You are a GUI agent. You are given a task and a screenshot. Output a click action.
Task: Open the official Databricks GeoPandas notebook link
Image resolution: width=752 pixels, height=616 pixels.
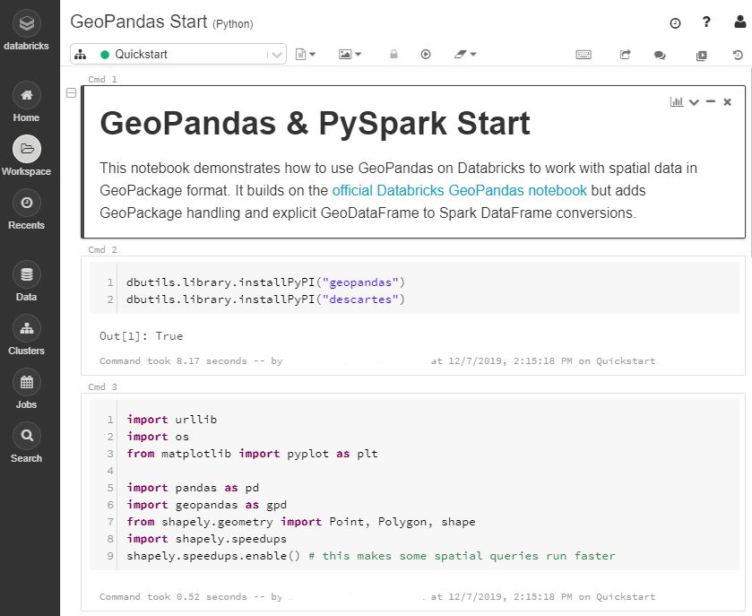460,190
